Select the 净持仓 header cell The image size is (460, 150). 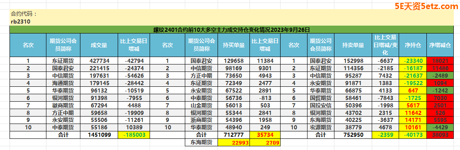pyautogui.click(x=412, y=45)
